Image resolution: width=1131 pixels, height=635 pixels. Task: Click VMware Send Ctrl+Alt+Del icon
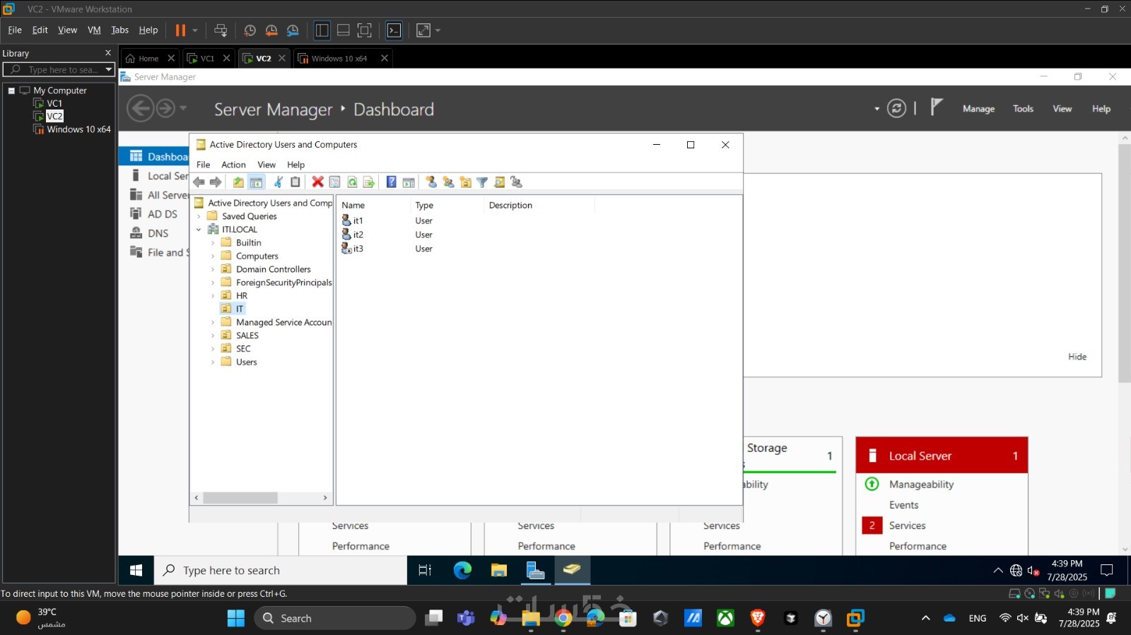pos(221,30)
